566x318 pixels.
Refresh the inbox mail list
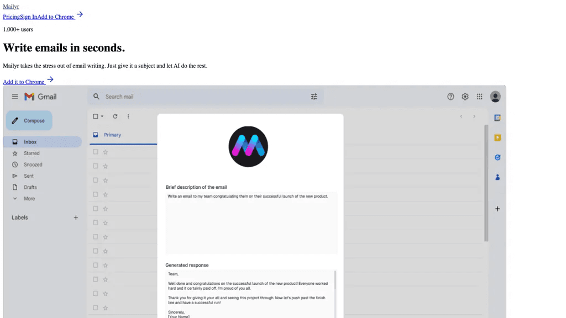[x=115, y=116]
